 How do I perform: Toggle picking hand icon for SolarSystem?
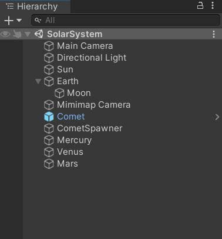(x=17, y=34)
